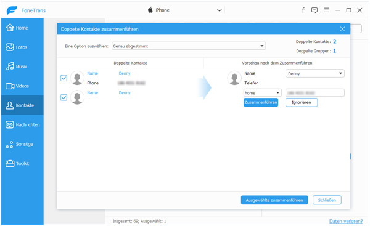Open the feedback chat bubble icon
Viewport: 370px width, 226px height.
[x=314, y=10]
